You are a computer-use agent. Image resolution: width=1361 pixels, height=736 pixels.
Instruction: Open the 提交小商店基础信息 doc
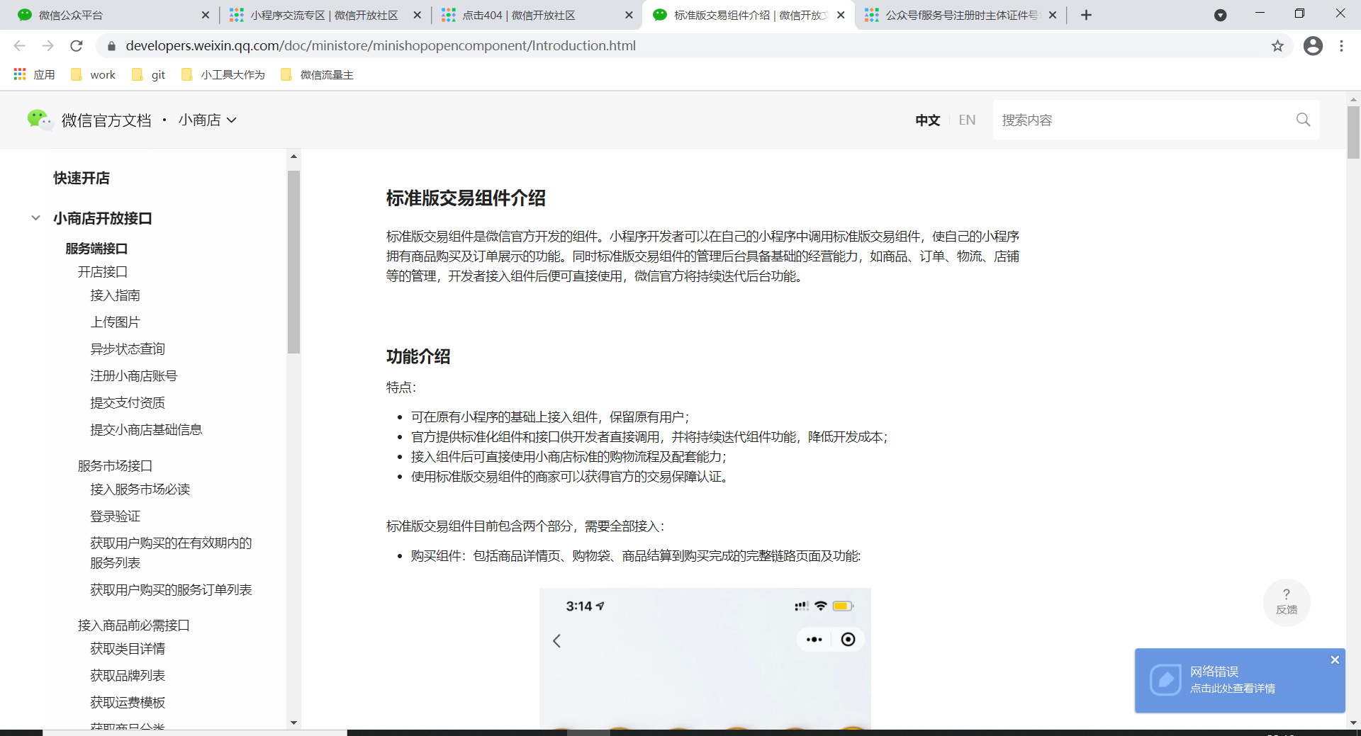[146, 430]
